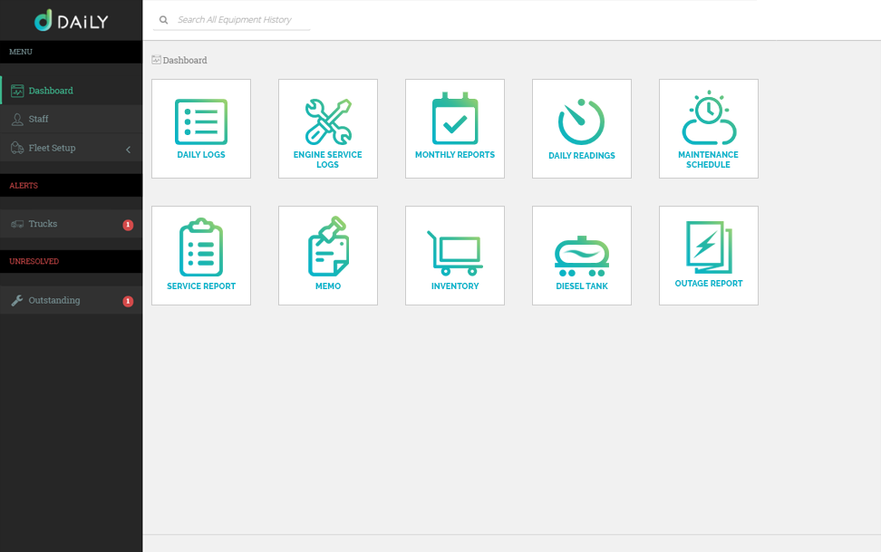881x552 pixels.
Task: Open the Service Report clipboard icon
Action: coord(200,247)
